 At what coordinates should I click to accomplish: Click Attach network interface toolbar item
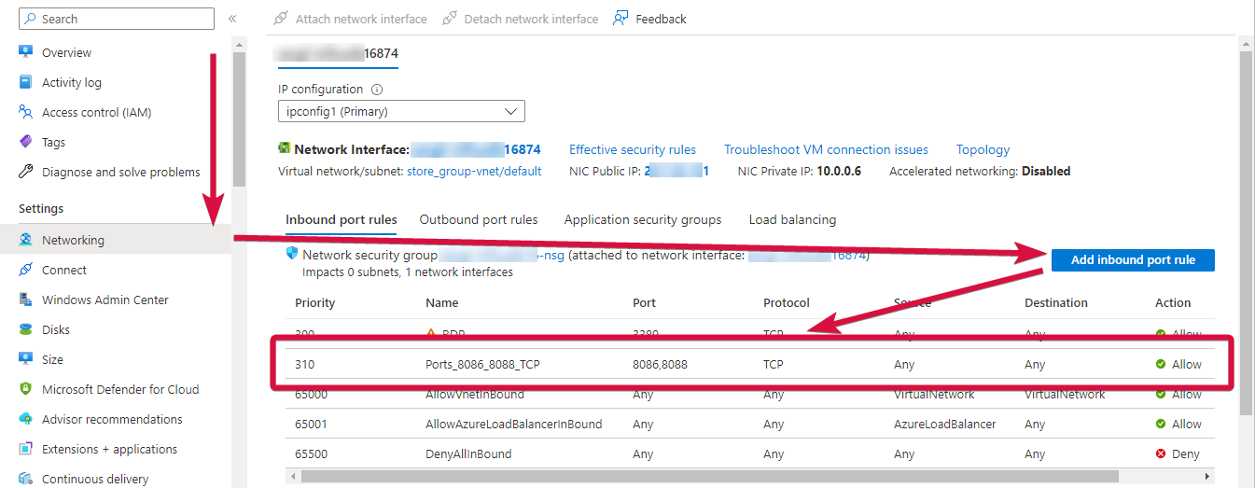pos(350,19)
